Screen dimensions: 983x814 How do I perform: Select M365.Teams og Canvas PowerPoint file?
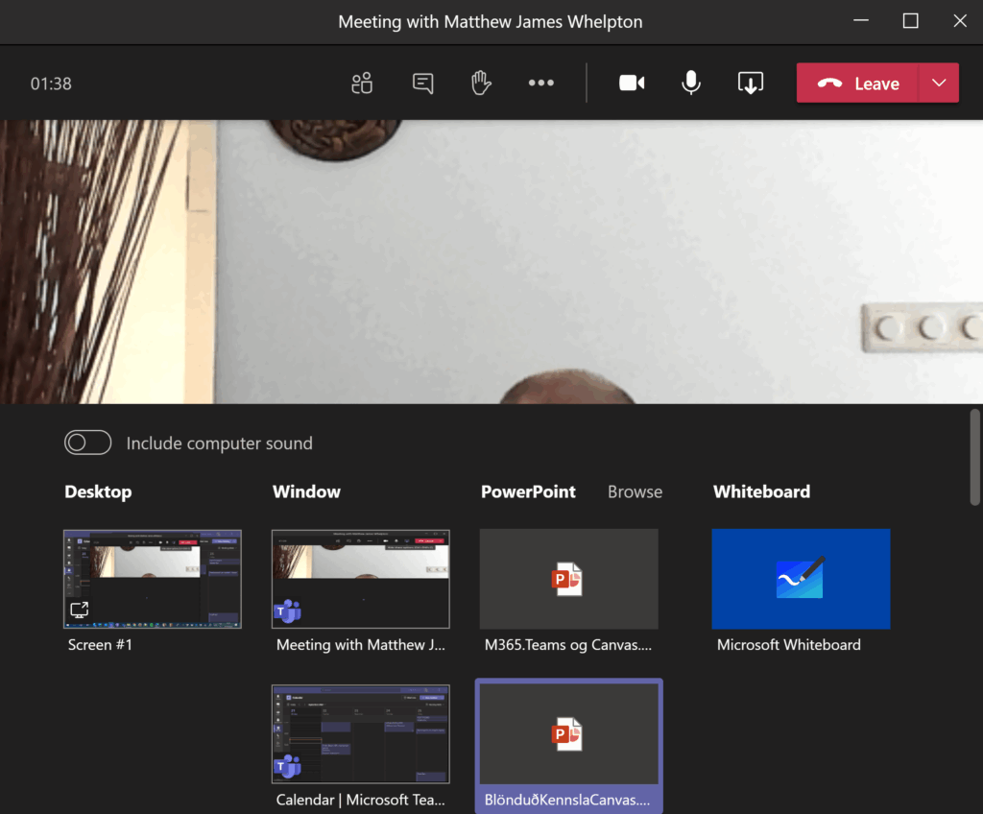point(568,579)
